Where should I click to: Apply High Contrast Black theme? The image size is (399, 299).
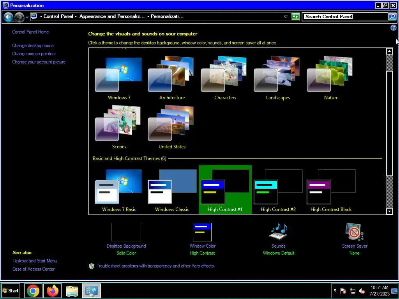(331, 190)
